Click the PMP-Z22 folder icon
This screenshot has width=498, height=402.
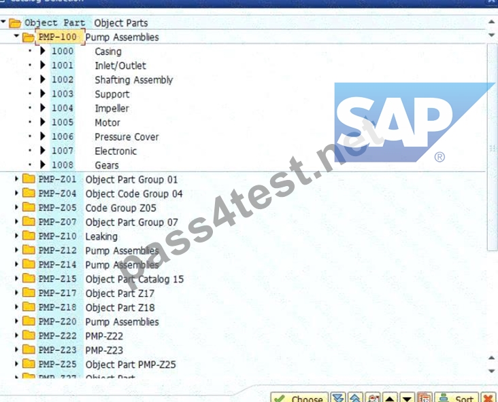29,335
